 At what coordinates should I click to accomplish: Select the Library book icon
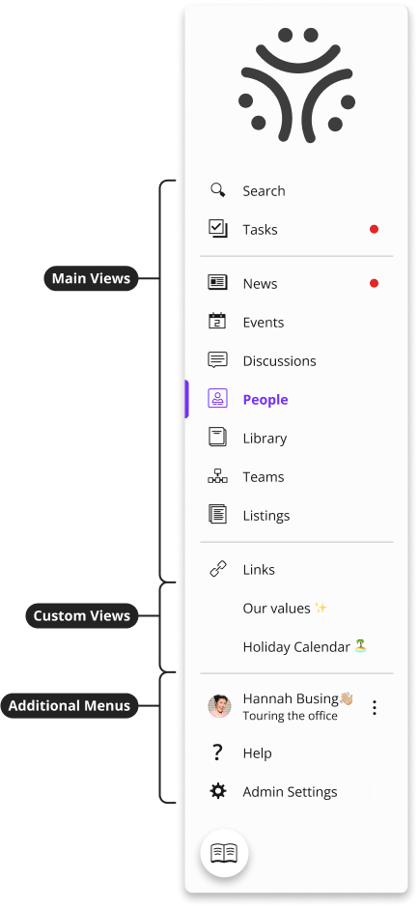(217, 438)
